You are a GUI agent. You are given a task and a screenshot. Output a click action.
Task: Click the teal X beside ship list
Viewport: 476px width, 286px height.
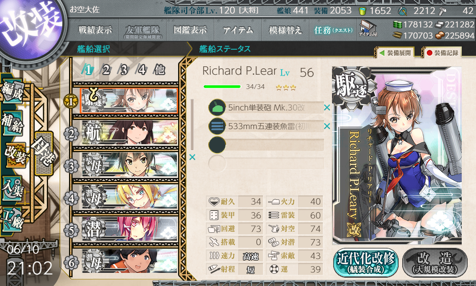point(192,157)
